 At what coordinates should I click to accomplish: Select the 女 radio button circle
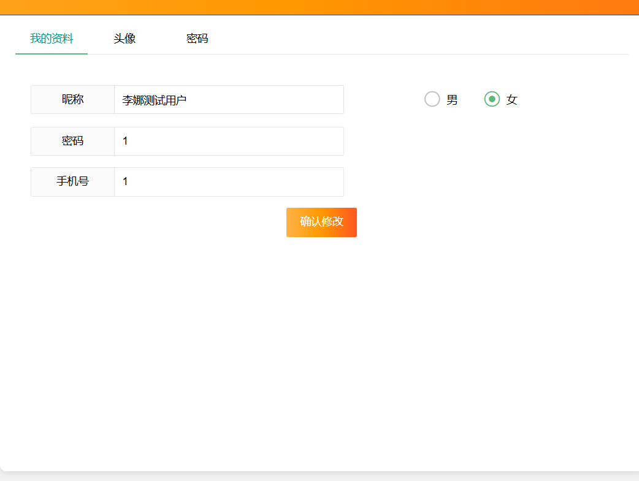coord(492,99)
